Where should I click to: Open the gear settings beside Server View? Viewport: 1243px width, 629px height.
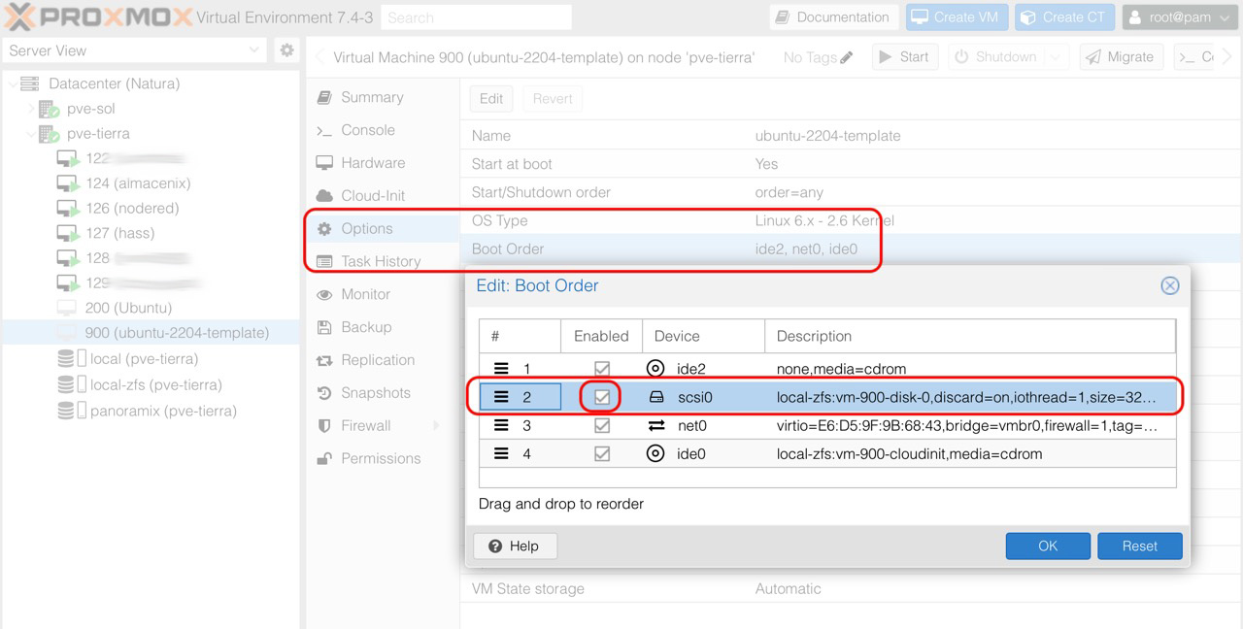coord(286,50)
